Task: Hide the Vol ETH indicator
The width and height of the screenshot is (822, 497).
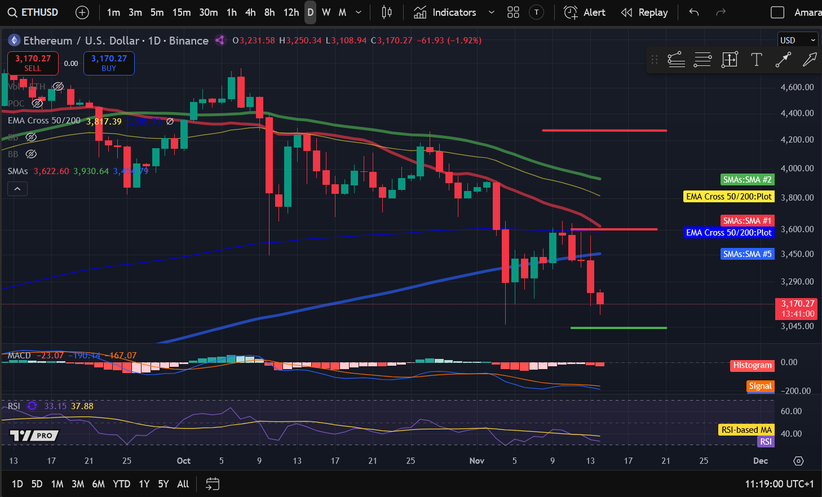Action: (x=58, y=86)
